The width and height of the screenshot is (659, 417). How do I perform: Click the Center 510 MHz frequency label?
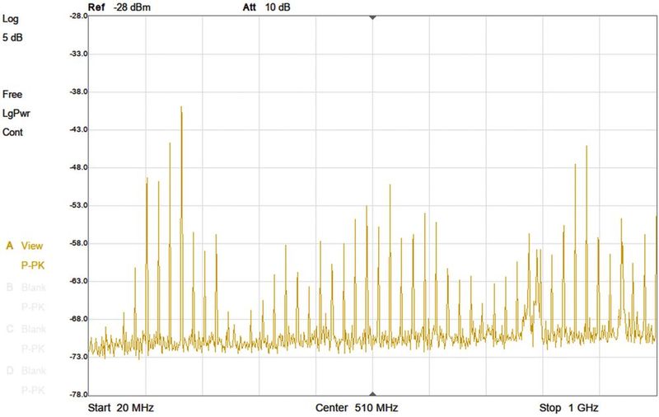(x=357, y=408)
